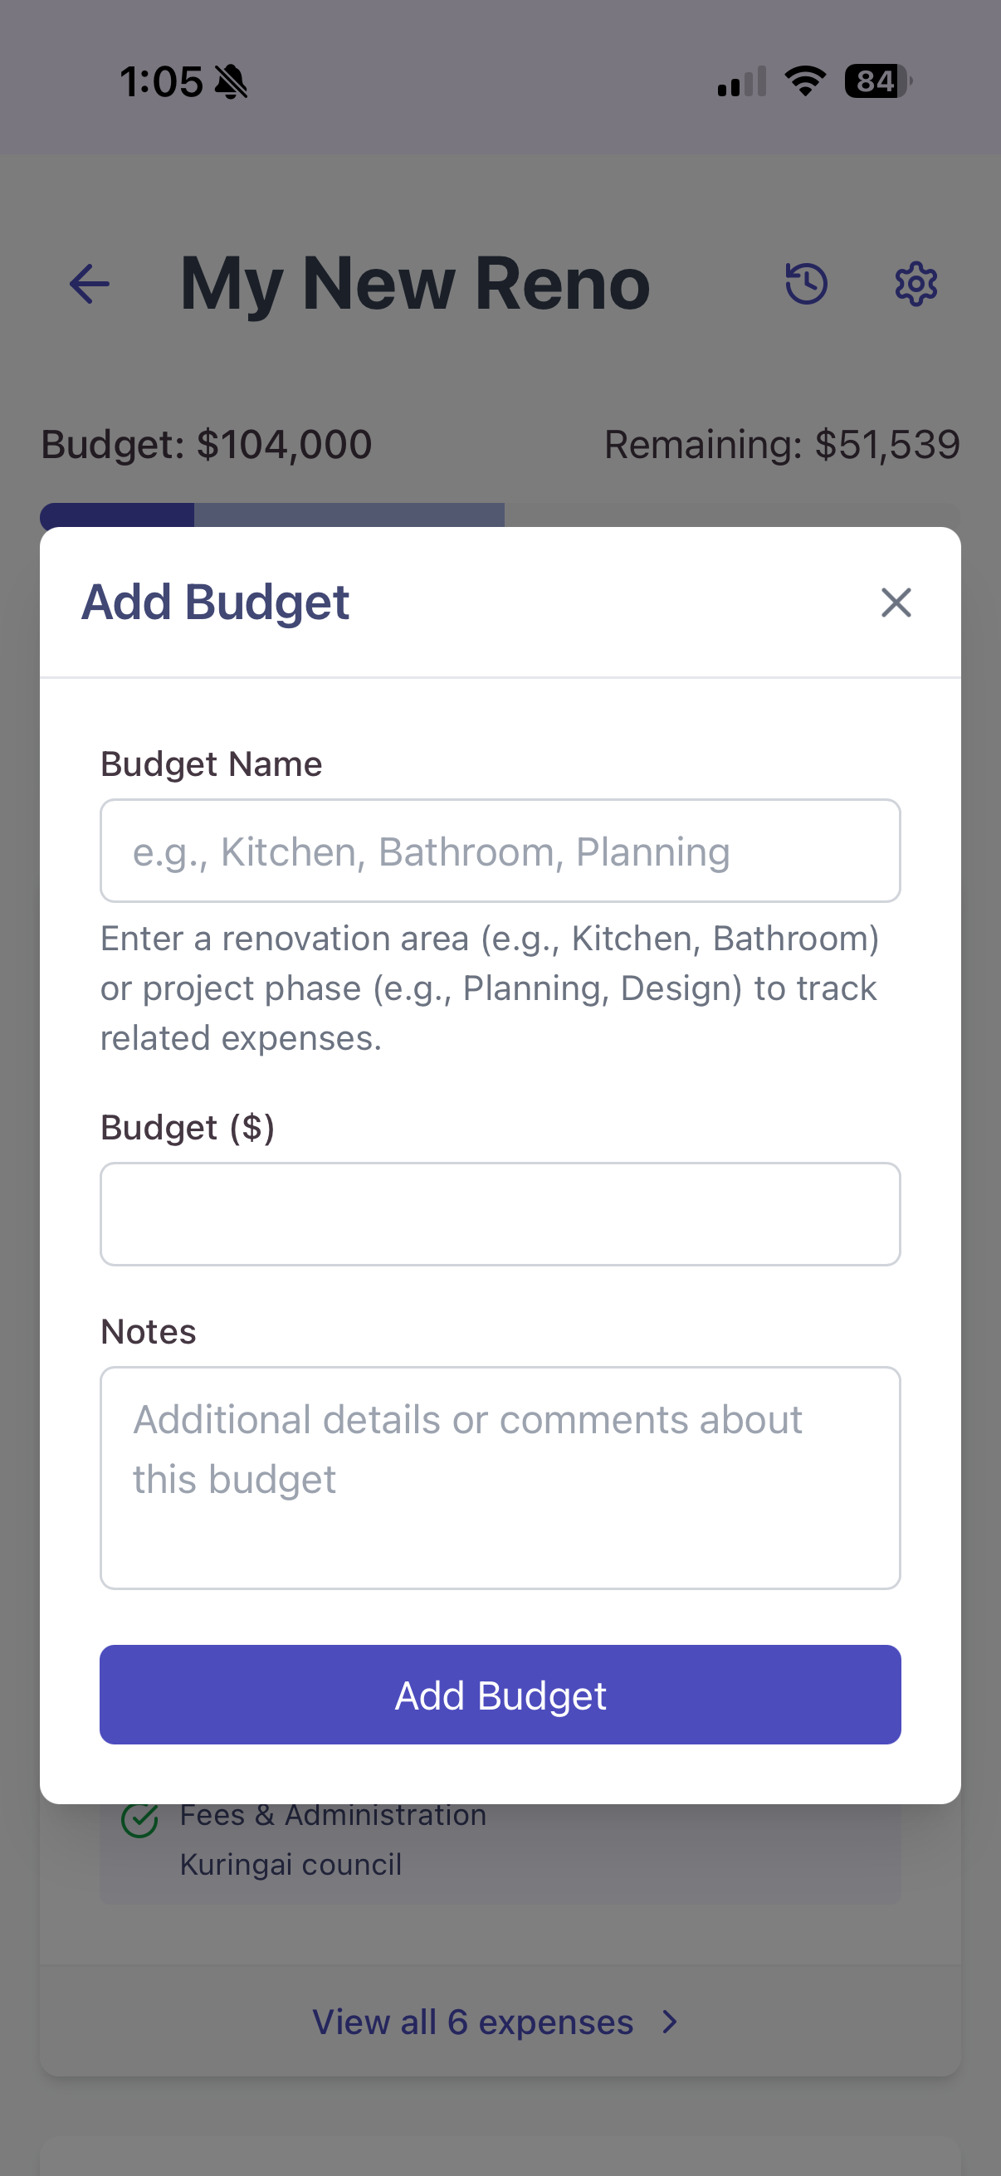Close the Add Budget dialog

click(896, 603)
